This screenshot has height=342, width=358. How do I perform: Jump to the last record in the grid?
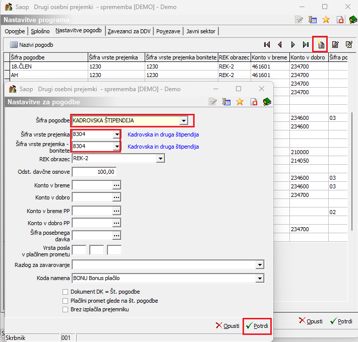(x=306, y=45)
